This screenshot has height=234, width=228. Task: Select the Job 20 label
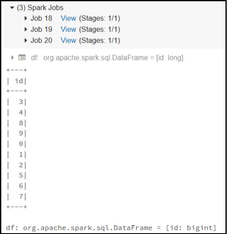point(42,40)
